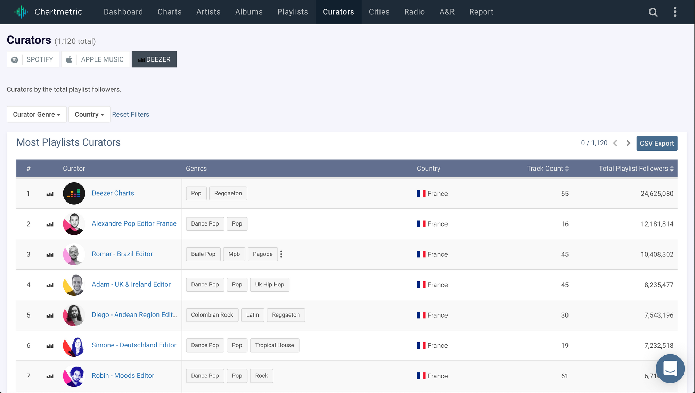The height and width of the screenshot is (393, 695).
Task: Open the chat bubble widget
Action: coord(670,368)
